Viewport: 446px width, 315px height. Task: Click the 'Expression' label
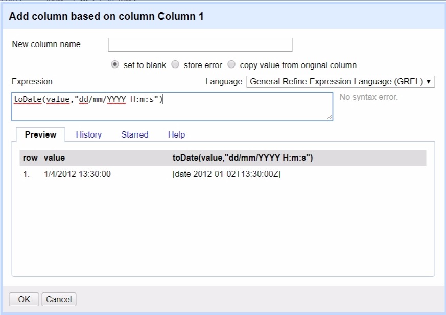(x=32, y=82)
